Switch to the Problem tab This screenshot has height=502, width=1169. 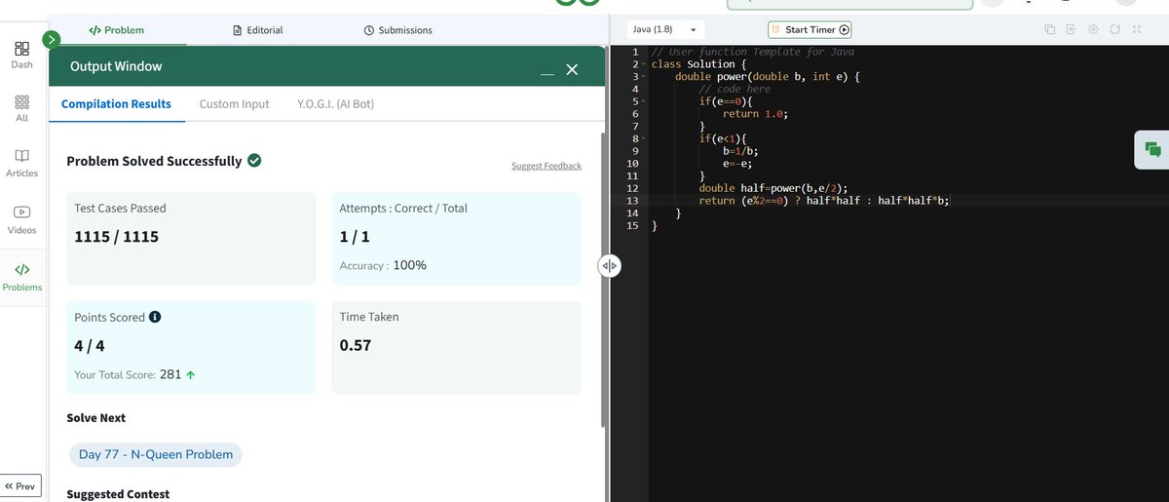[116, 30]
